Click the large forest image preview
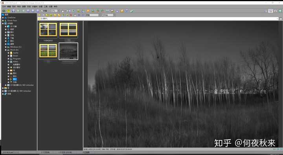The width and height of the screenshot is (283, 155). point(183,84)
